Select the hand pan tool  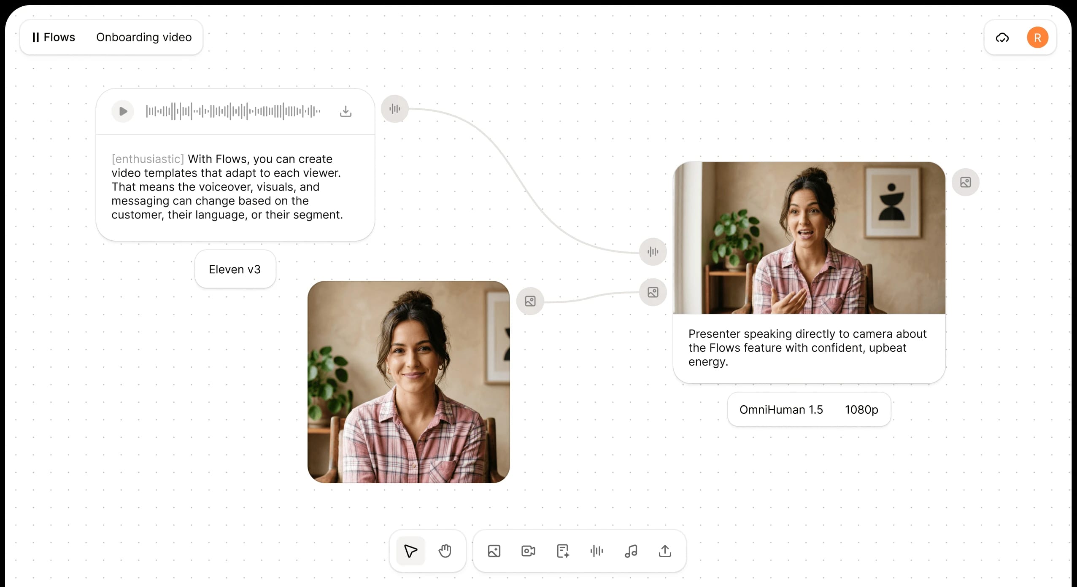[445, 550]
